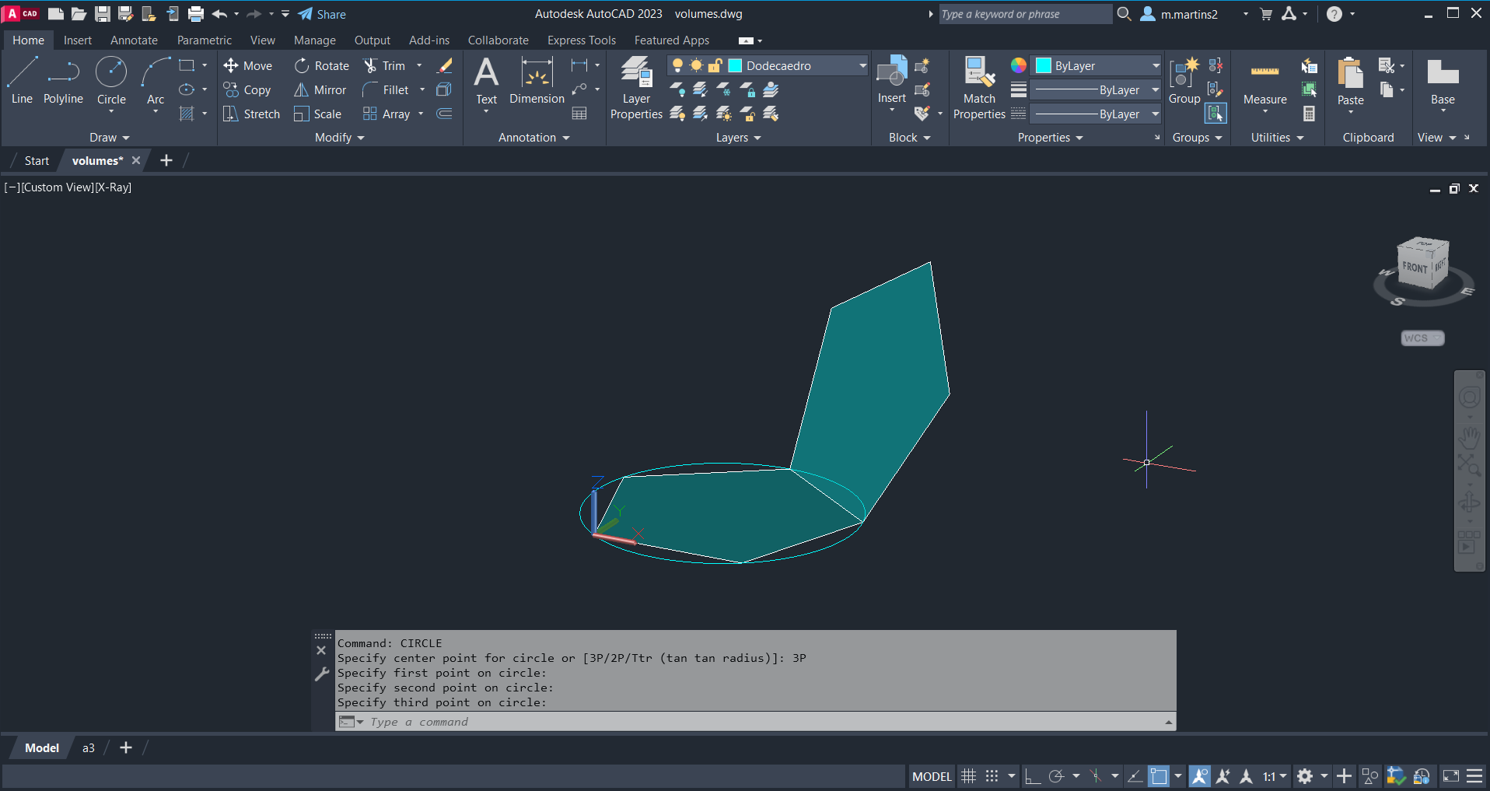Toggle the drawing grid display

click(x=968, y=776)
